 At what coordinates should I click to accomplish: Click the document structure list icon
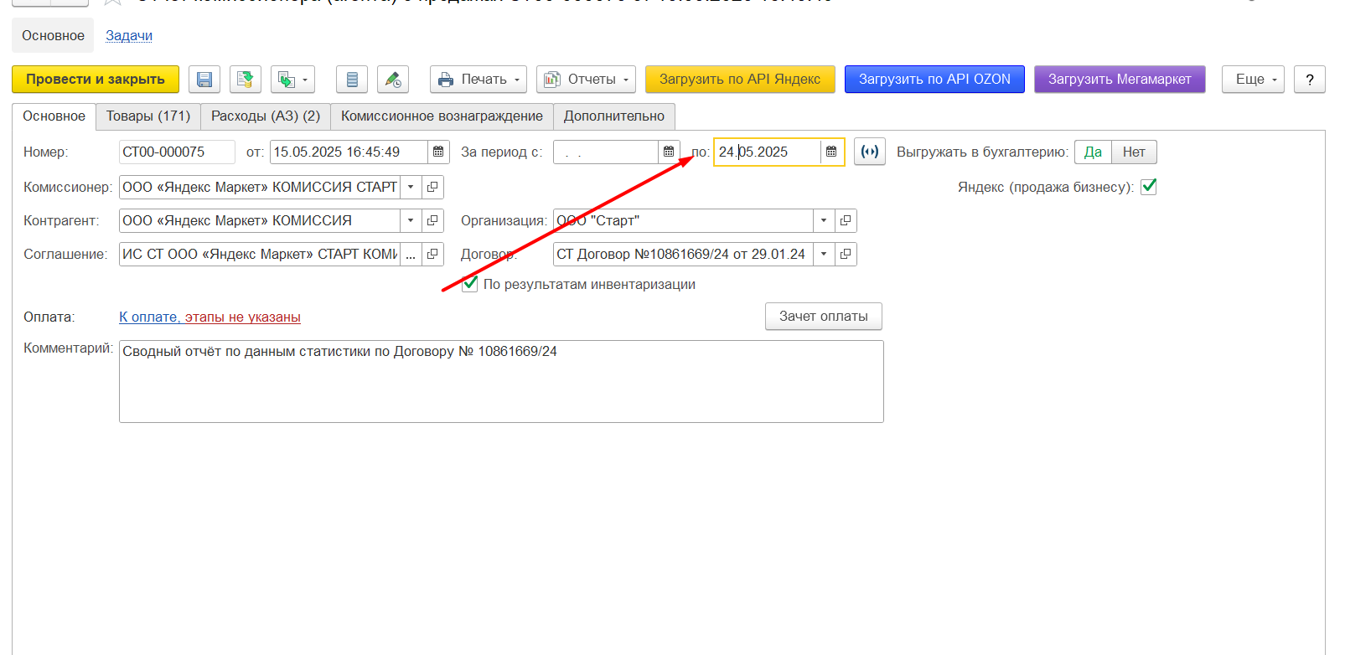click(352, 80)
